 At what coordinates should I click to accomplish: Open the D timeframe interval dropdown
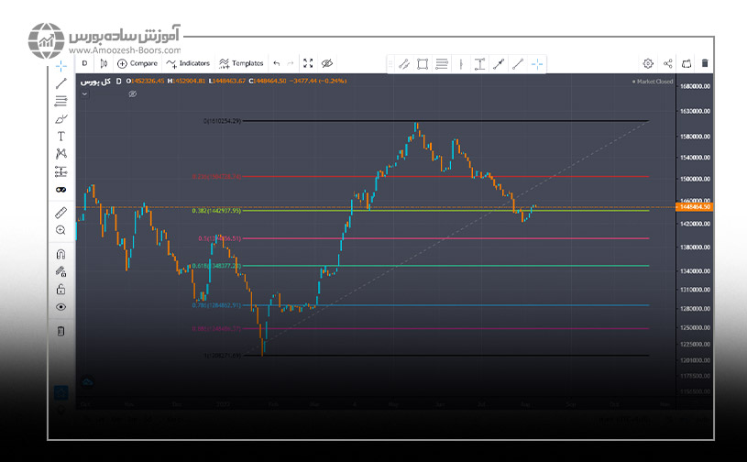click(84, 63)
